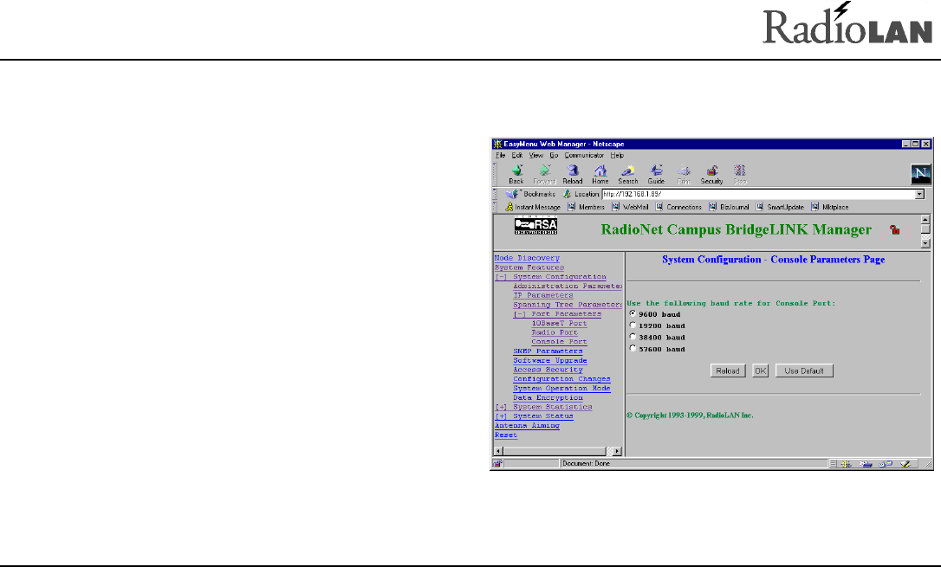
Task: Select the 38400 baud radio button
Action: 633,337
